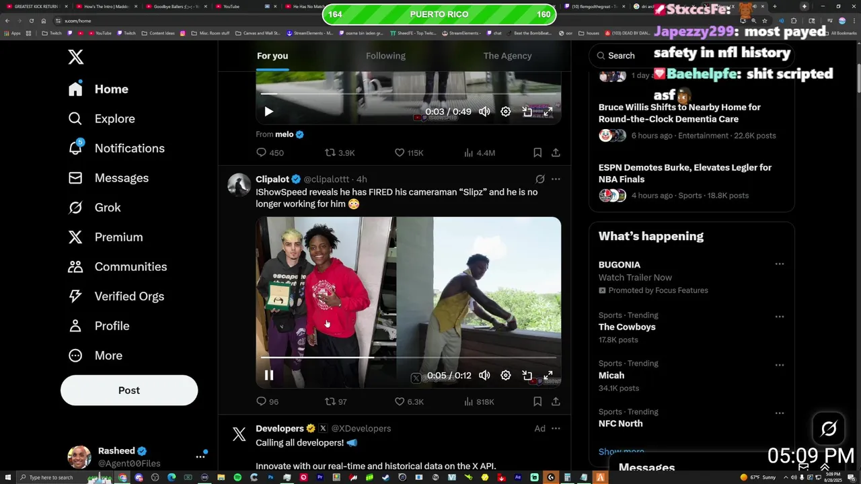
Task: Share the melo video post
Action: coord(556,153)
